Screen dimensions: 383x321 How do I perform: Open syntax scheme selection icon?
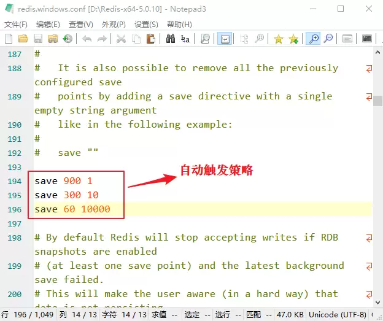(347, 39)
